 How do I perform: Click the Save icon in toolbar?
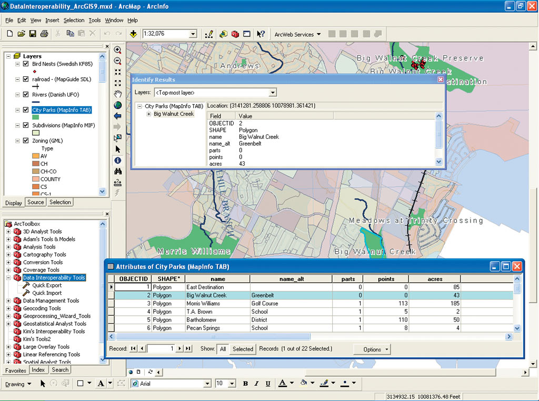33,34
